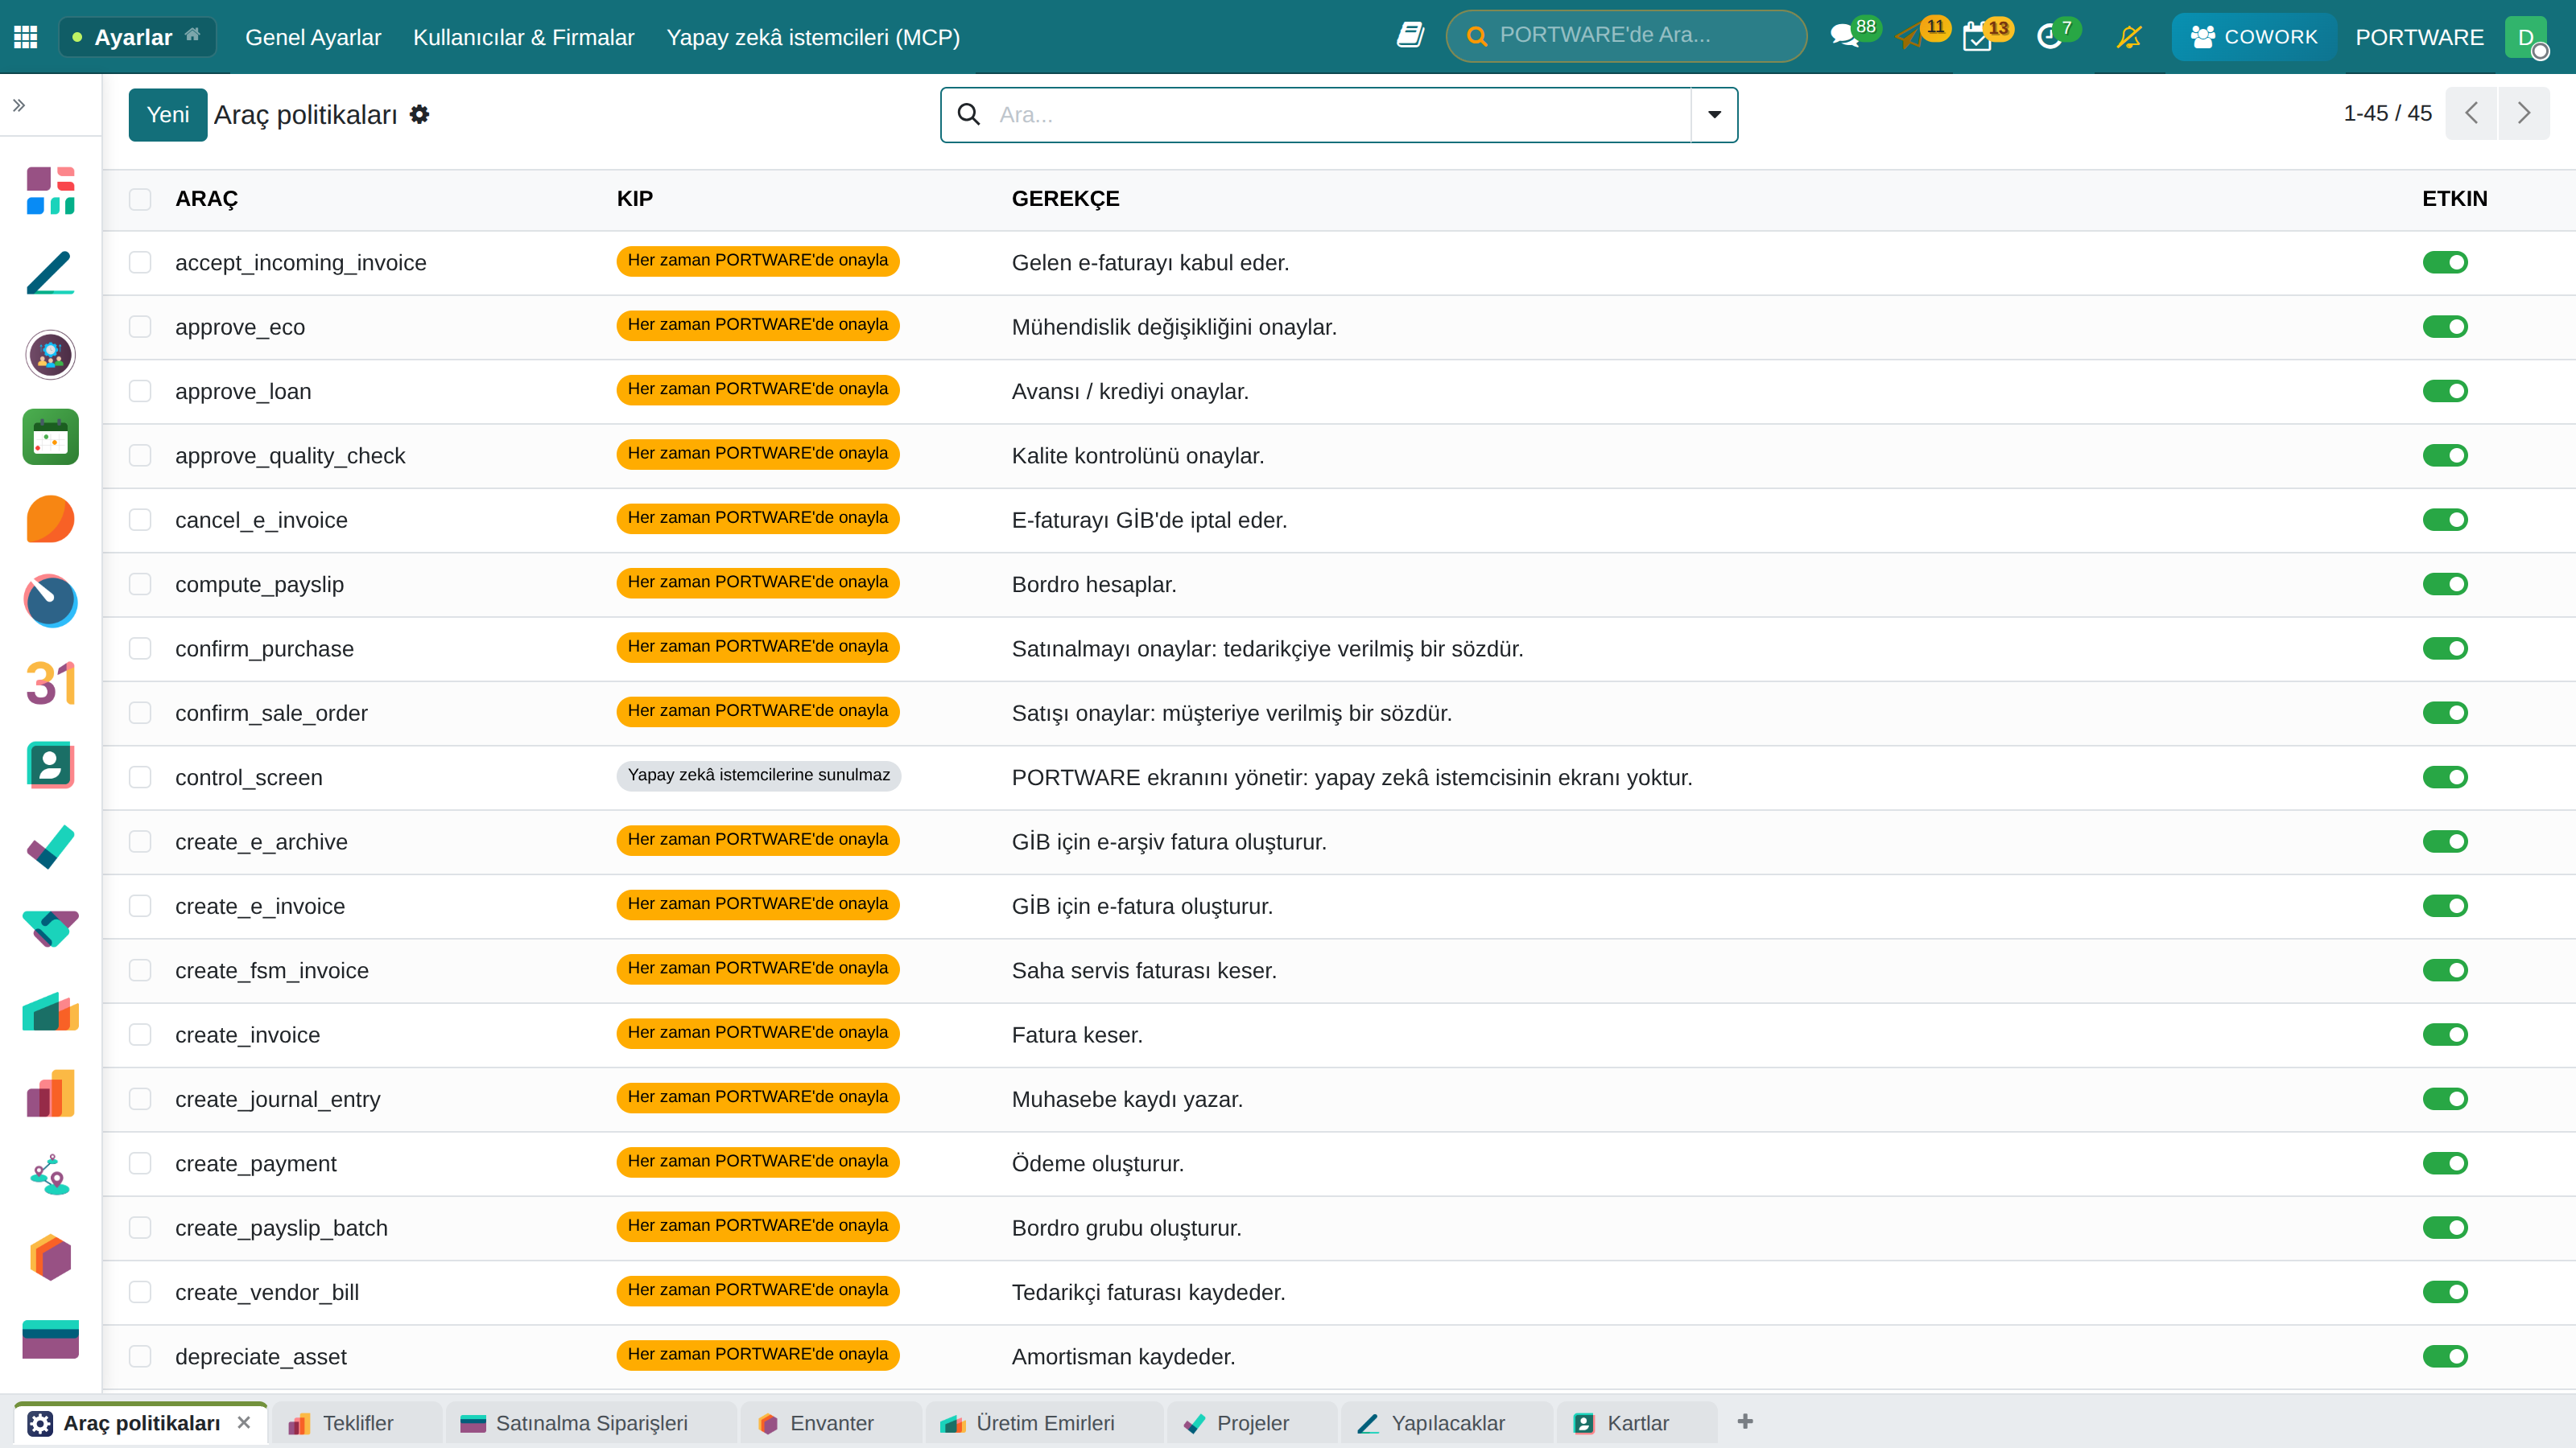Open the green calendar app in sidebar
Image resolution: width=2576 pixels, height=1448 pixels.
click(x=51, y=437)
